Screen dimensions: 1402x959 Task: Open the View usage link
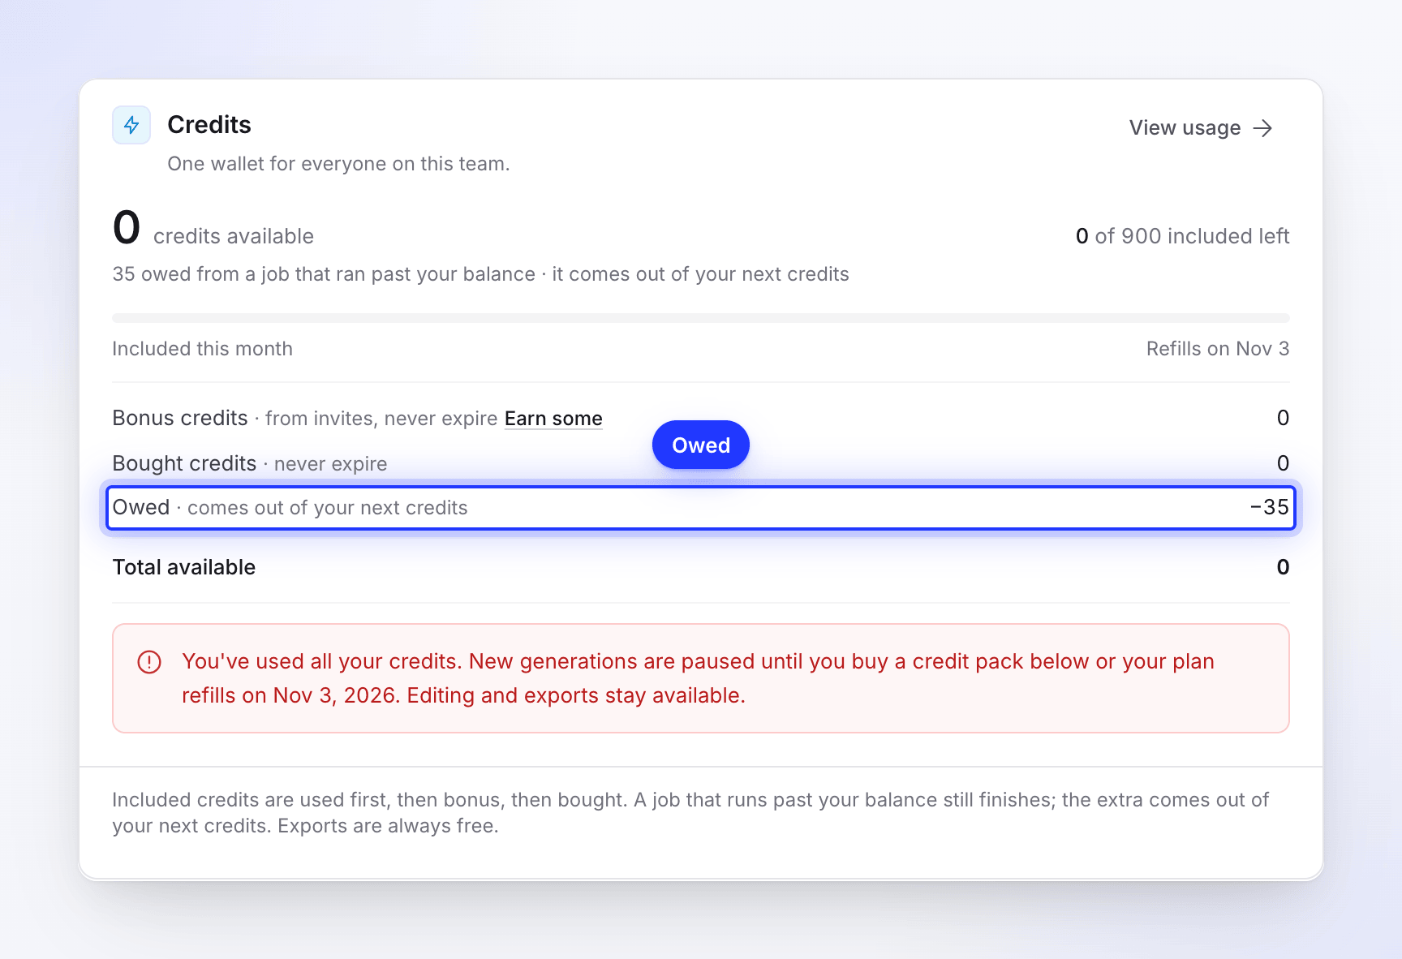(x=1201, y=128)
